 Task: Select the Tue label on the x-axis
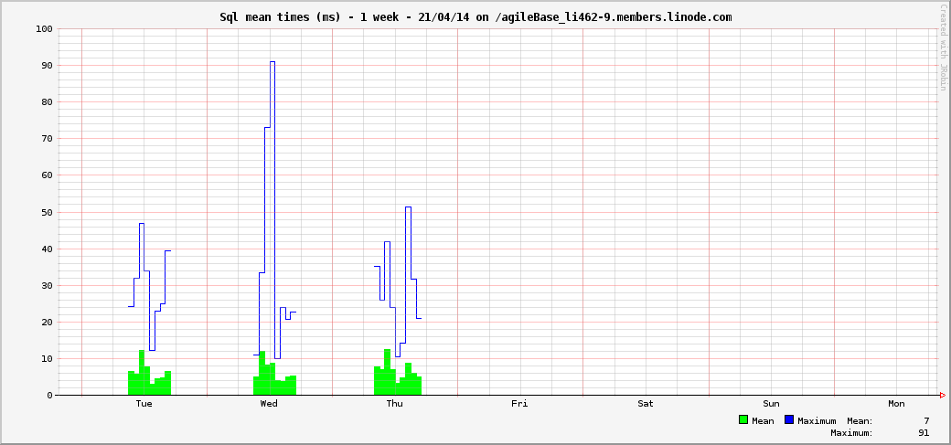144,403
